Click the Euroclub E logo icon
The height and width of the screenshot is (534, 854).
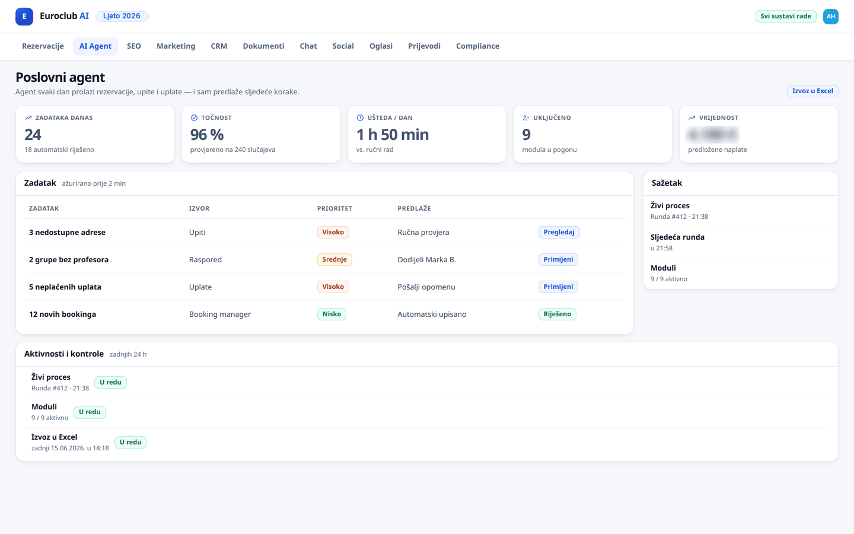[24, 17]
